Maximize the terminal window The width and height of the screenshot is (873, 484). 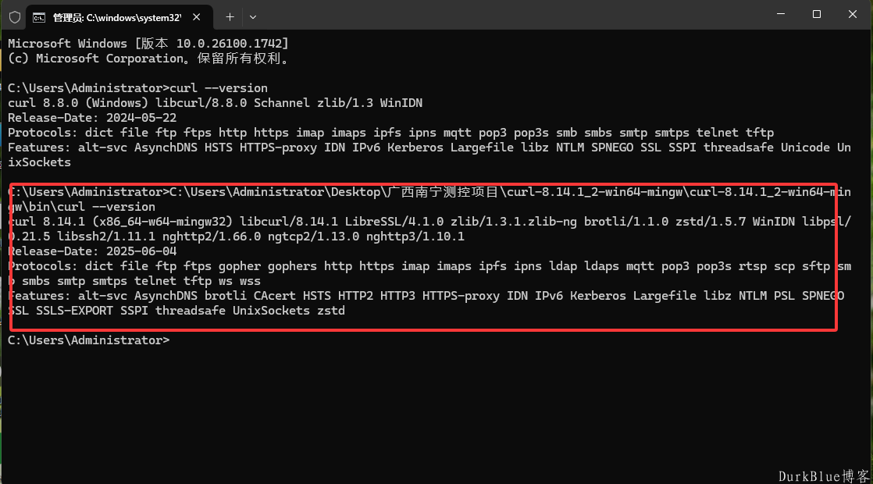tap(816, 15)
